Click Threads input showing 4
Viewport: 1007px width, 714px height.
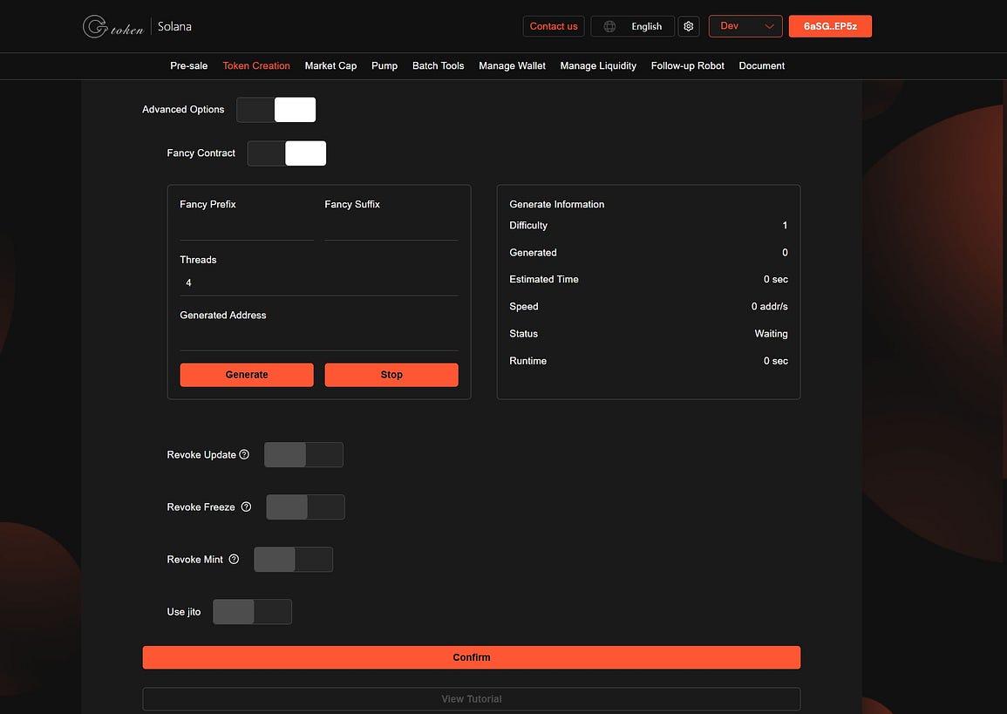pyautogui.click(x=319, y=283)
